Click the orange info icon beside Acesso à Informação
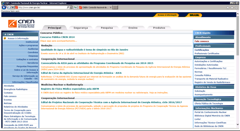 point(5,38)
